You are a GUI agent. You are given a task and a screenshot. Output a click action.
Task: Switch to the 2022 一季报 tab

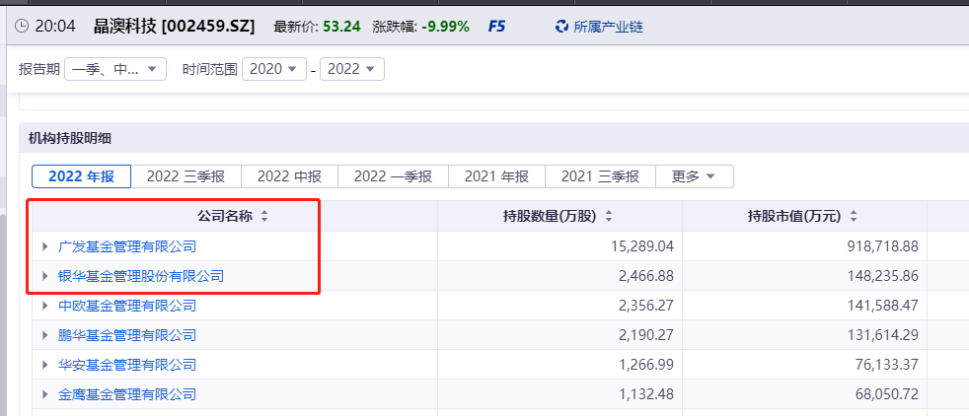coord(393,176)
